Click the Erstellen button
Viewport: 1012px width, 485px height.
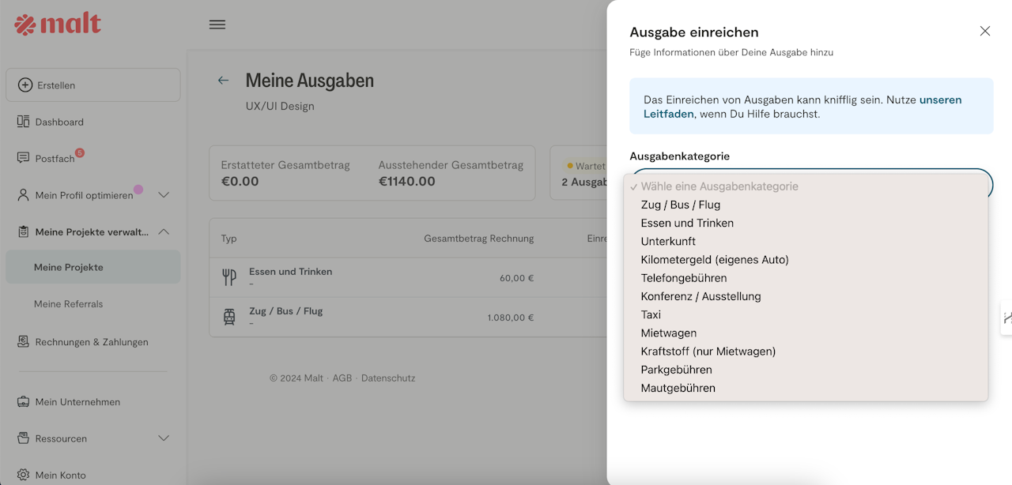pyautogui.click(x=93, y=85)
